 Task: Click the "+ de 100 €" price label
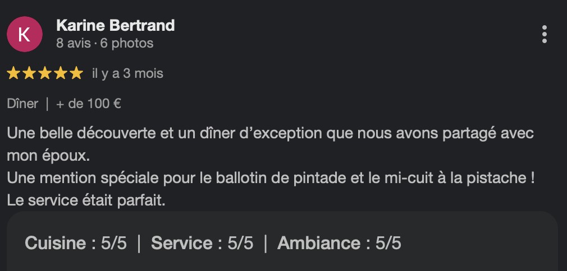coord(89,104)
